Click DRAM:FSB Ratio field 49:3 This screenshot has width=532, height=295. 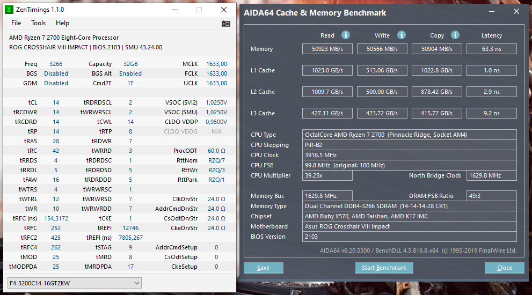(492, 196)
